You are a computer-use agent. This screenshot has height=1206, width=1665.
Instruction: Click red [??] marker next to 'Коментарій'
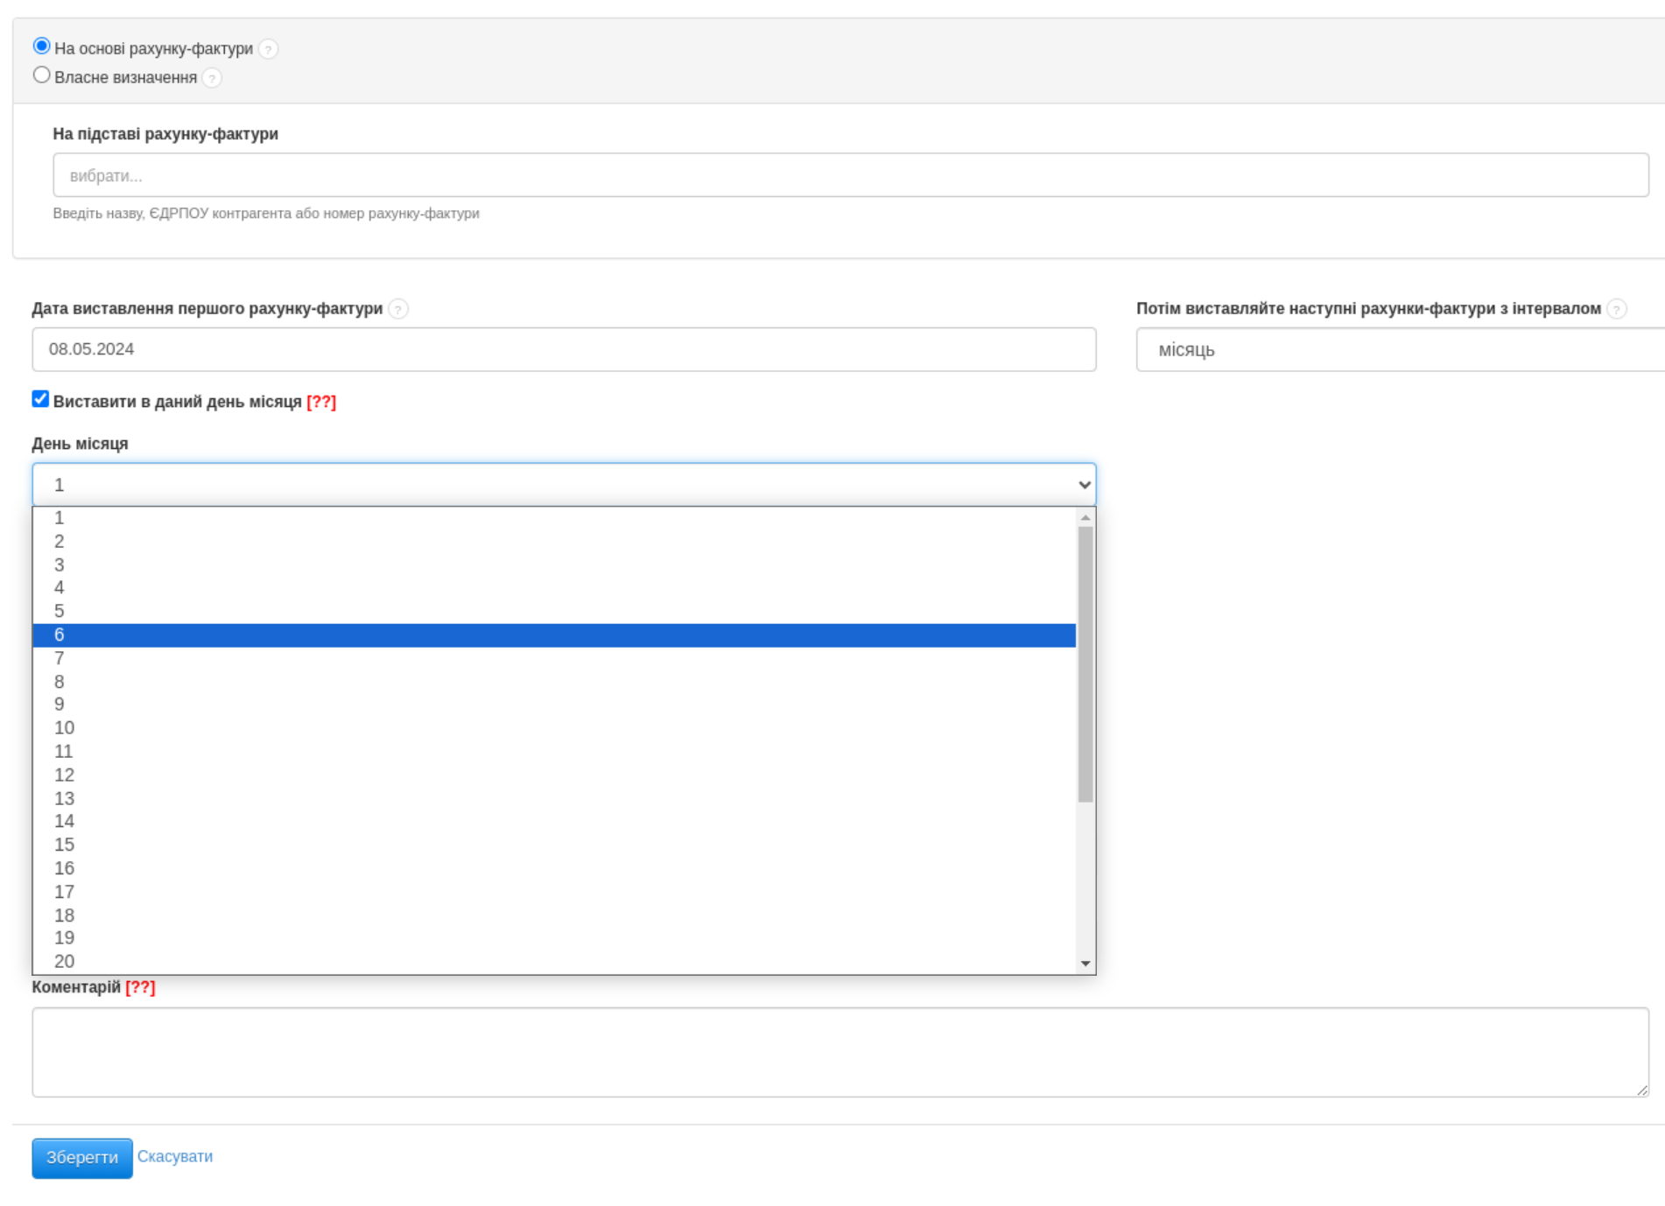[140, 987]
